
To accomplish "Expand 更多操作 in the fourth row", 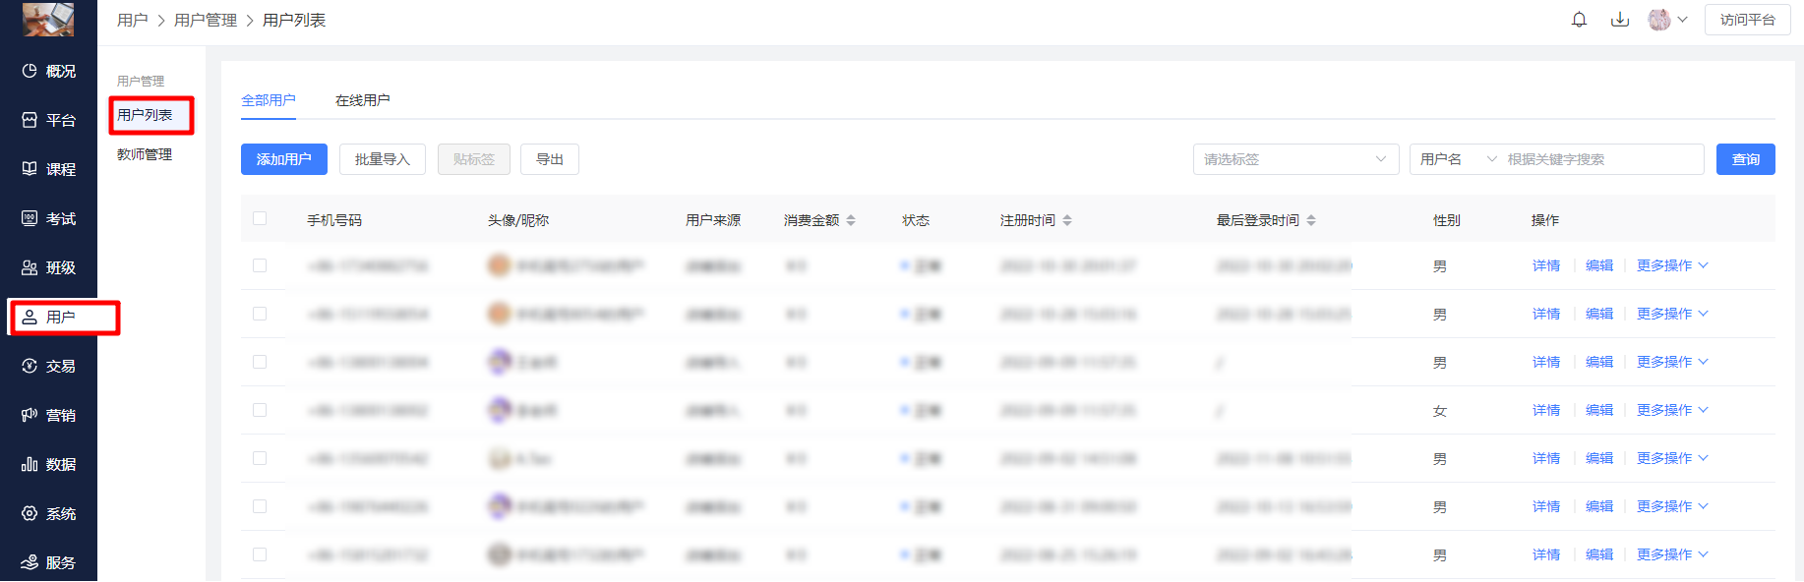I will pos(1672,410).
